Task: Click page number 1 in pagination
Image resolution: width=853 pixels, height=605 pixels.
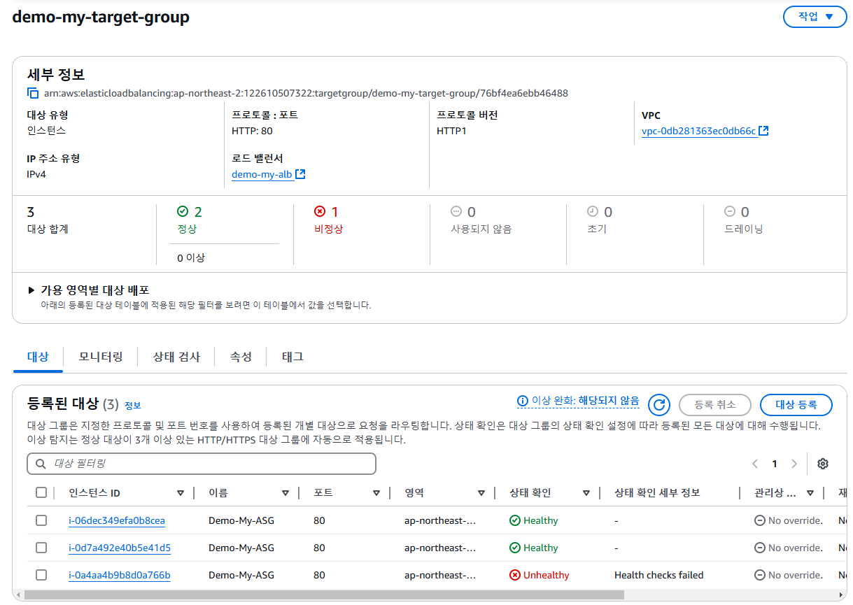Action: click(775, 464)
